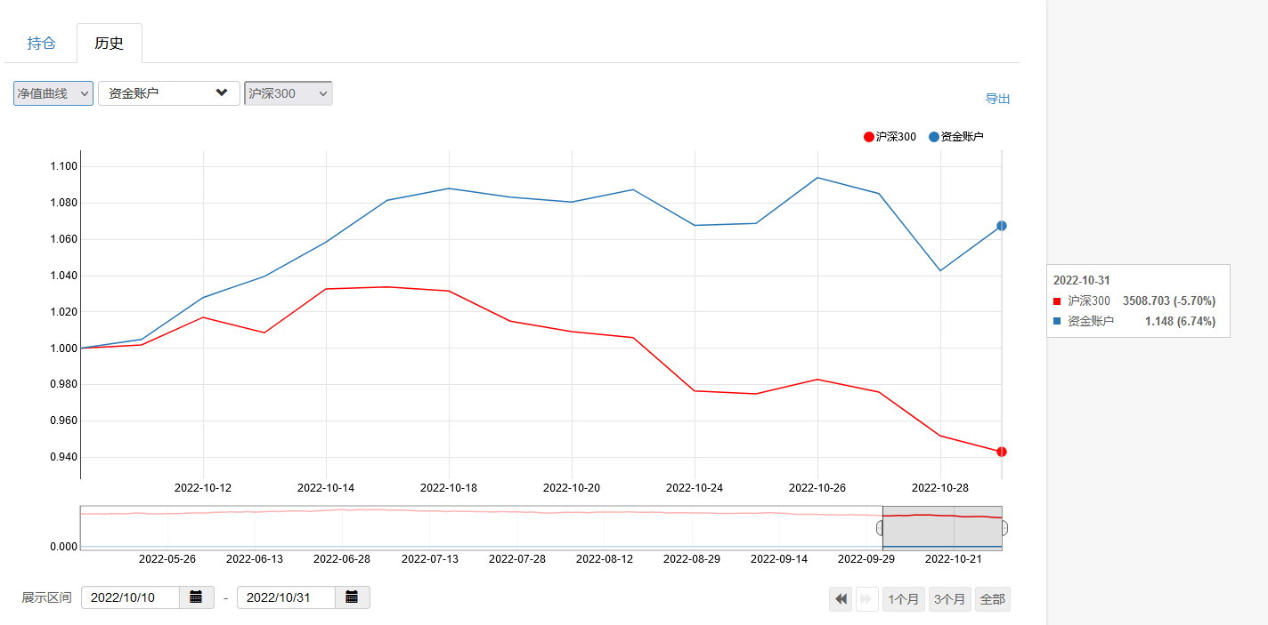Toggle 资金账户 series via blue legend dot
The height and width of the screenshot is (625, 1268).
point(934,137)
